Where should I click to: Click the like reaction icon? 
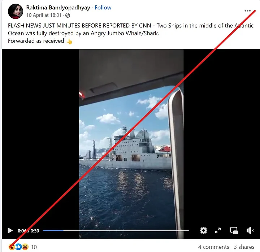[x=18, y=247]
